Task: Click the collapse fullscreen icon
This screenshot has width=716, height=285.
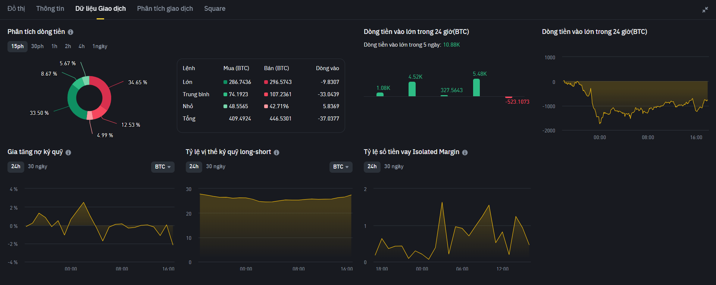Action: click(x=705, y=10)
